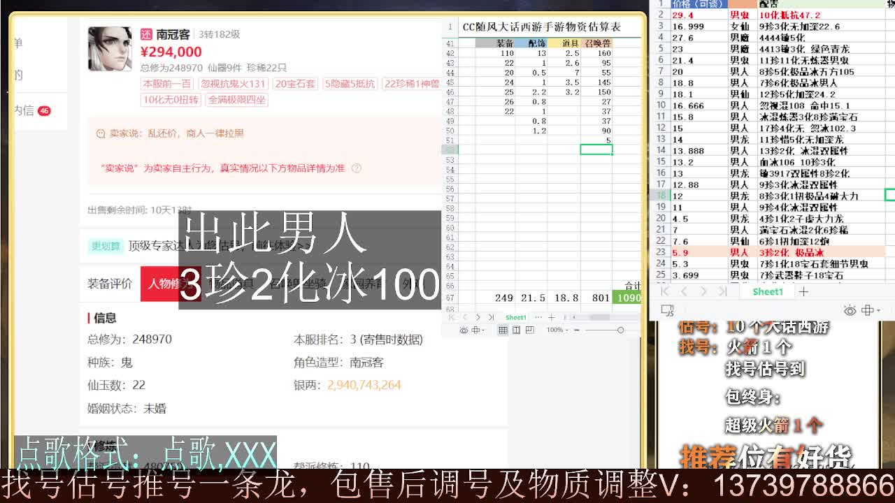The height and width of the screenshot is (503, 895).
Task: Select the highlighted 5.9 price cell
Action: 699,252
